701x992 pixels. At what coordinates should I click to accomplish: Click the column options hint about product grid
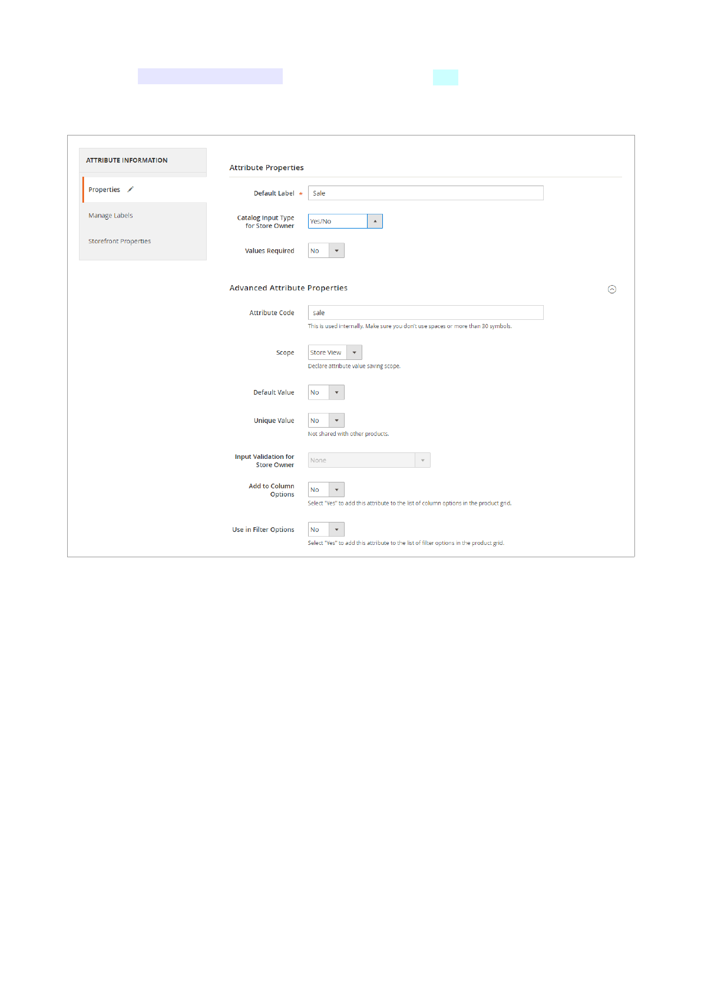point(409,504)
